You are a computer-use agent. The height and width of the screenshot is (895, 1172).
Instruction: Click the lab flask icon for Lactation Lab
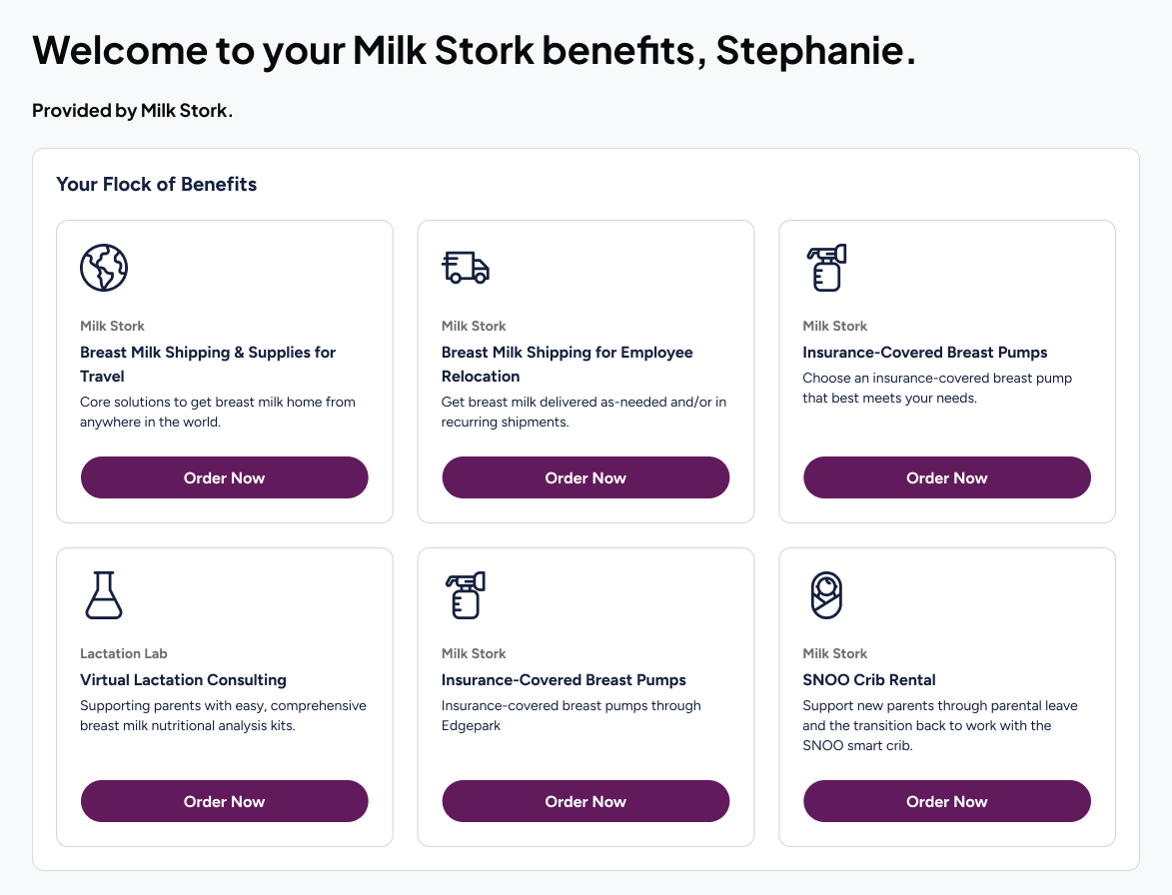[x=104, y=595]
